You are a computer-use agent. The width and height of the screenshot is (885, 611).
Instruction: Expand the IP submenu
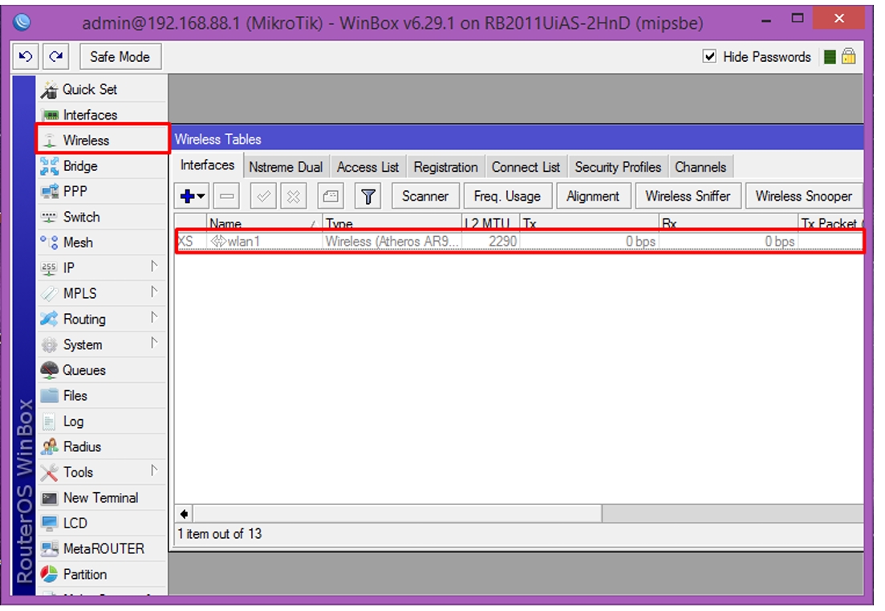click(154, 267)
